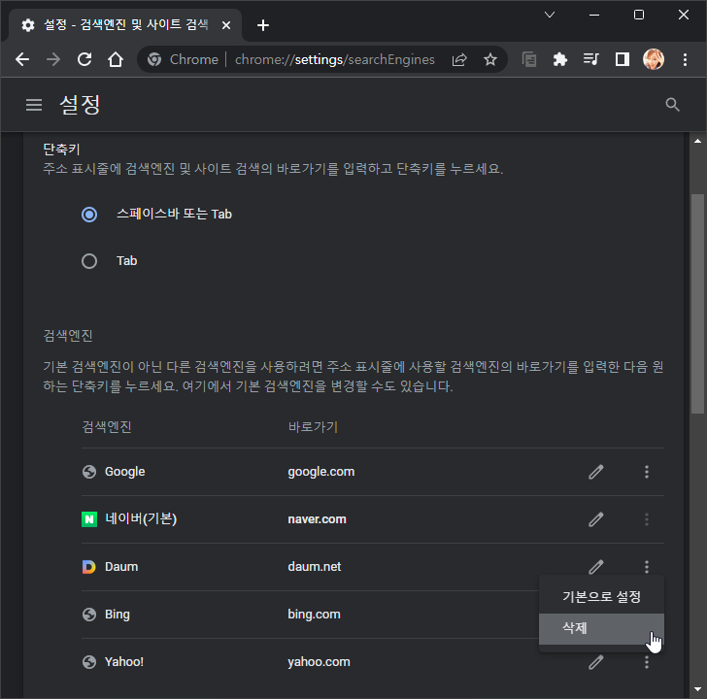
Task: Maximize the Chrome window
Action: [x=639, y=15]
